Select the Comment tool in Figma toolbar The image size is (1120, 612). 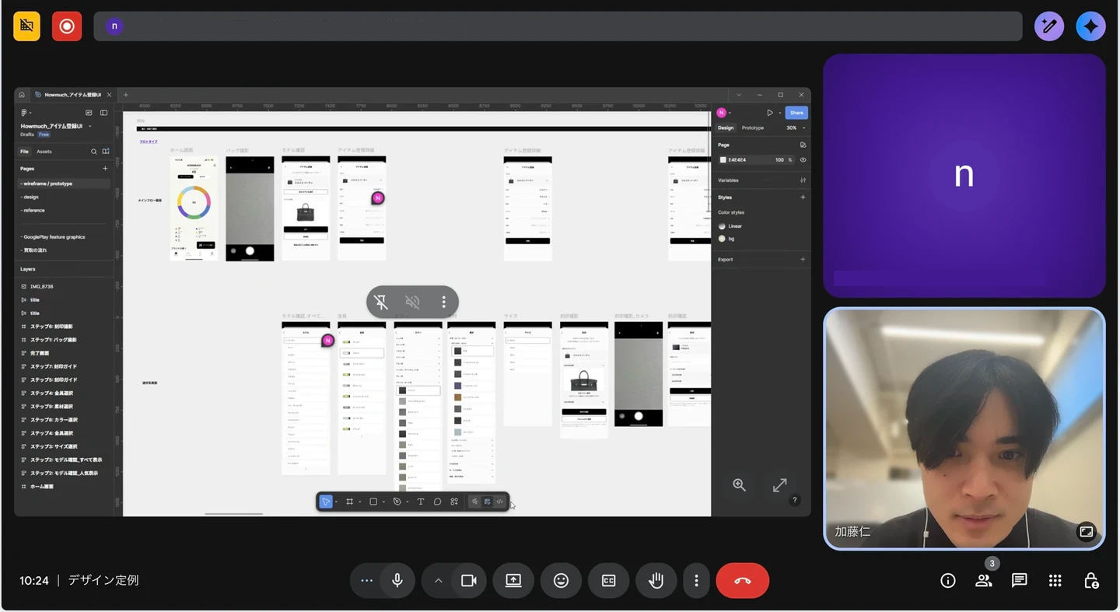437,502
